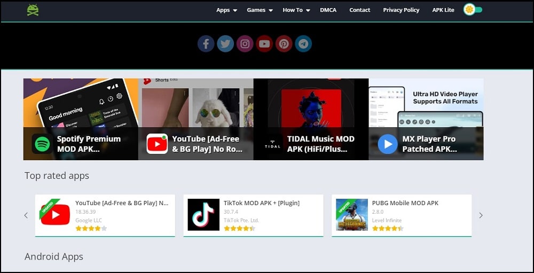Click the TikTok app icon under Top rated
The image size is (534, 273).
point(203,215)
